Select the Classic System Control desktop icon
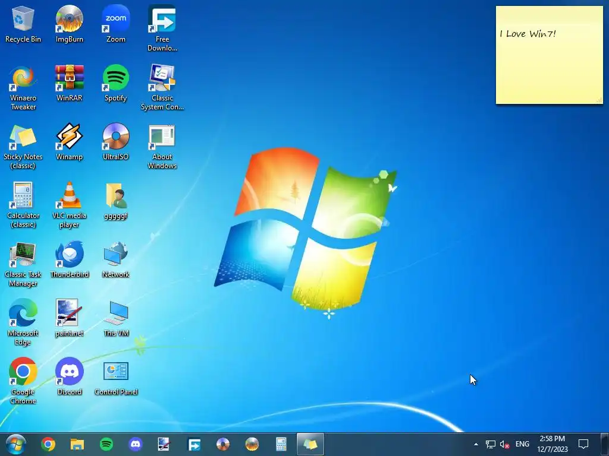Viewport: 609px width, 456px height. [x=162, y=87]
